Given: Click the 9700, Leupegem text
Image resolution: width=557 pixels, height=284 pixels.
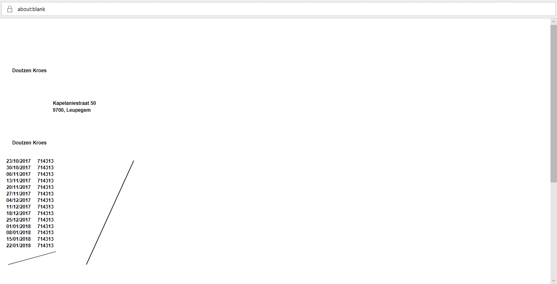Looking at the screenshot, I should pos(72,110).
